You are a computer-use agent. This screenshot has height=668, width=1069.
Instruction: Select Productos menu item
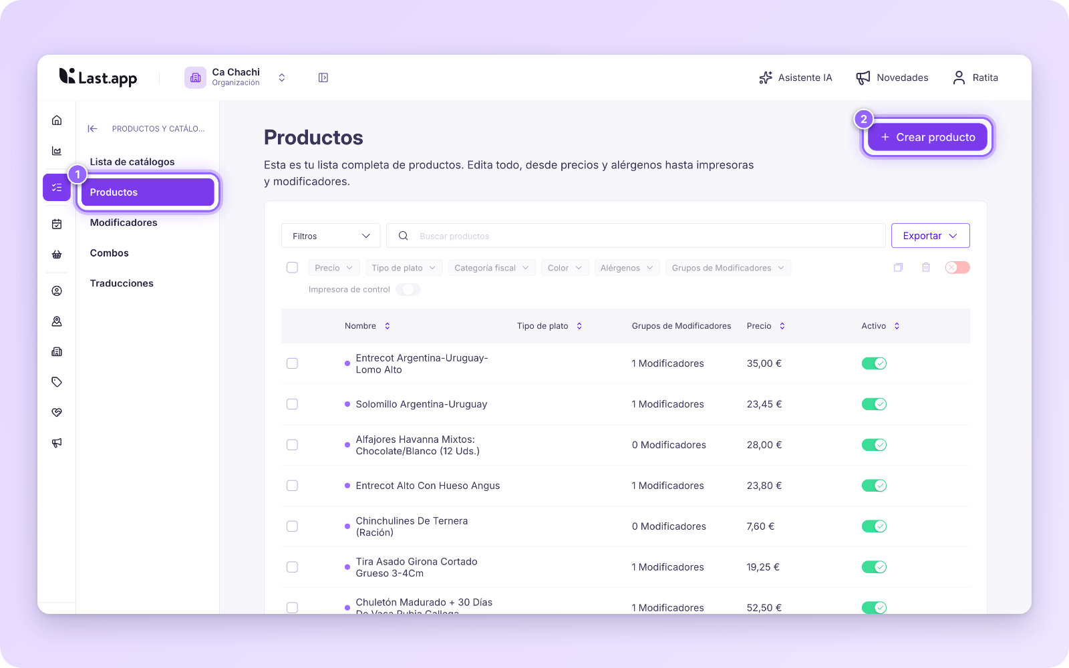(x=148, y=192)
